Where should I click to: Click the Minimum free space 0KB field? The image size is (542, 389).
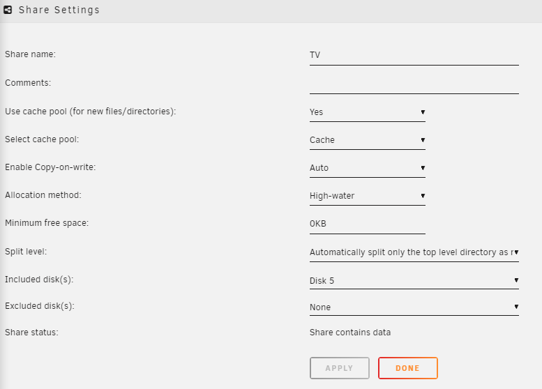(x=368, y=224)
